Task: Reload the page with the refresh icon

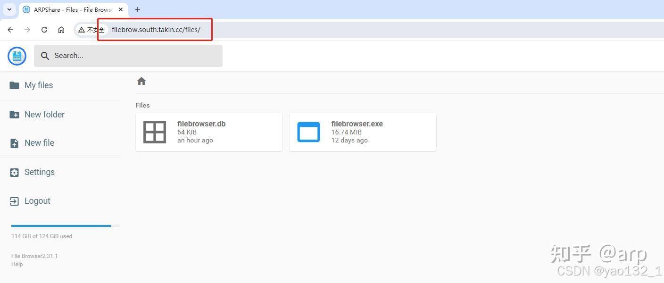Action: (x=44, y=29)
